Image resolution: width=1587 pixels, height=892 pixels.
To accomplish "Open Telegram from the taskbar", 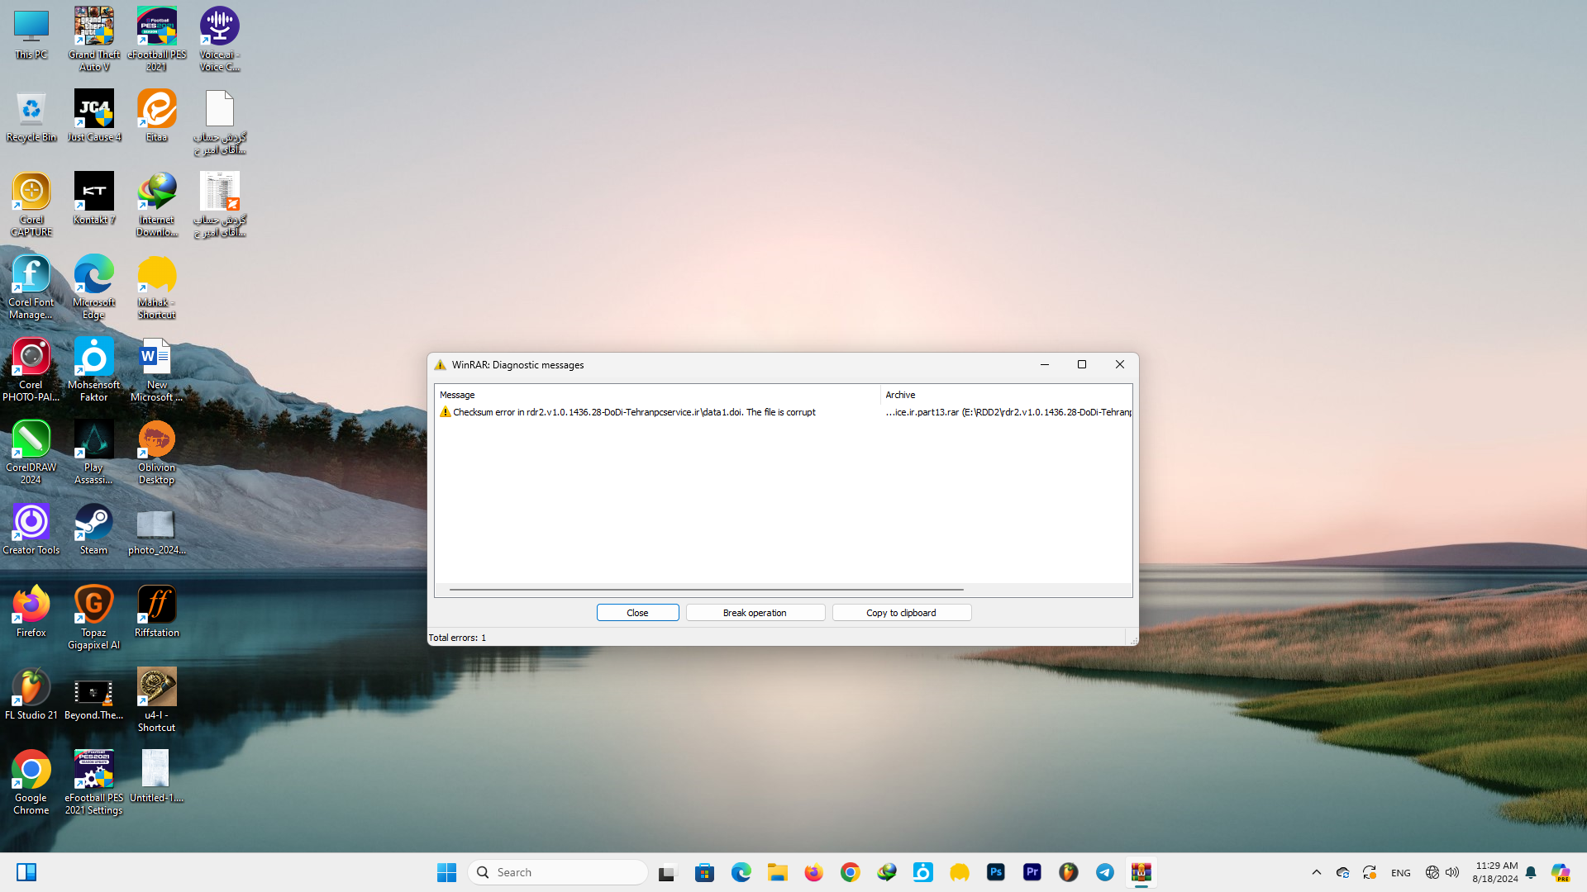I will (1104, 872).
